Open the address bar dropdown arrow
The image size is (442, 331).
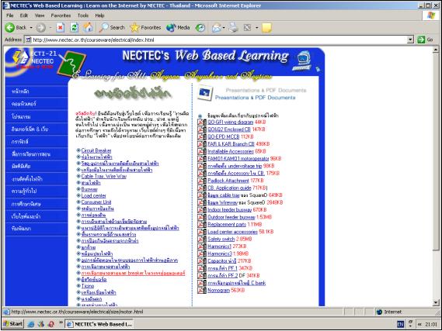[x=410, y=40]
